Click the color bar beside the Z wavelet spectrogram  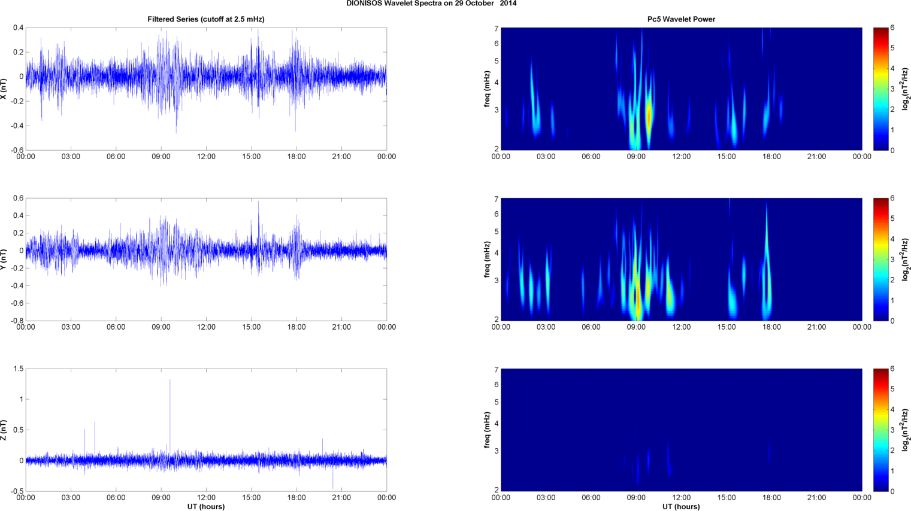pos(880,430)
